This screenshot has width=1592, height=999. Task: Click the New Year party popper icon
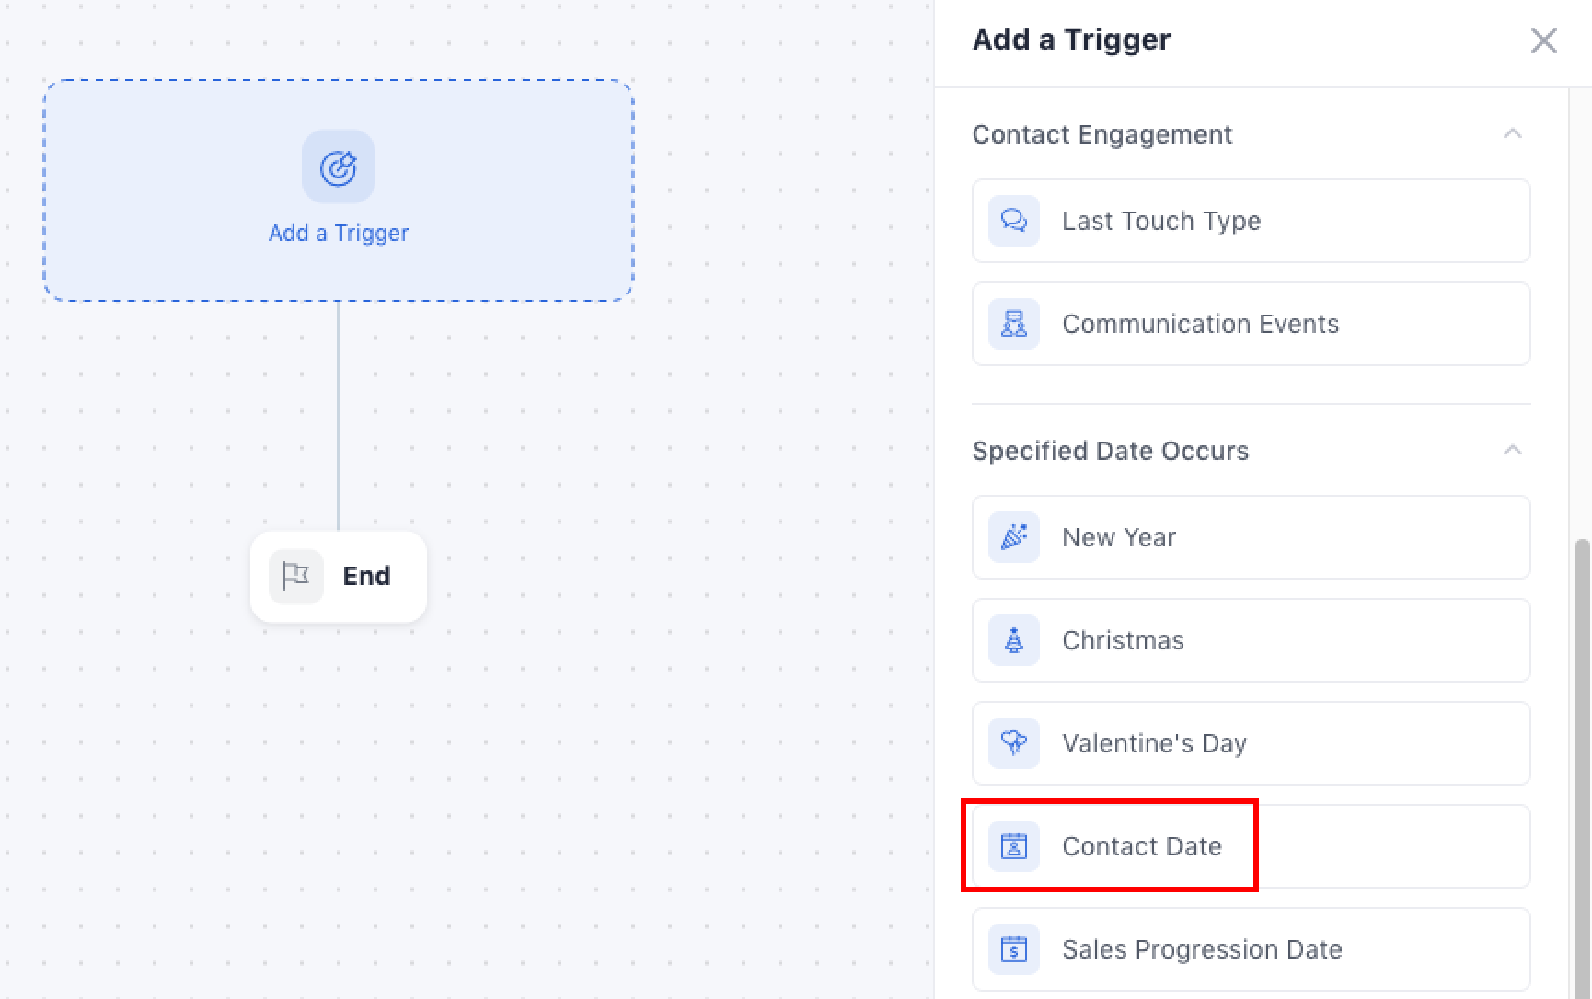pos(1014,537)
